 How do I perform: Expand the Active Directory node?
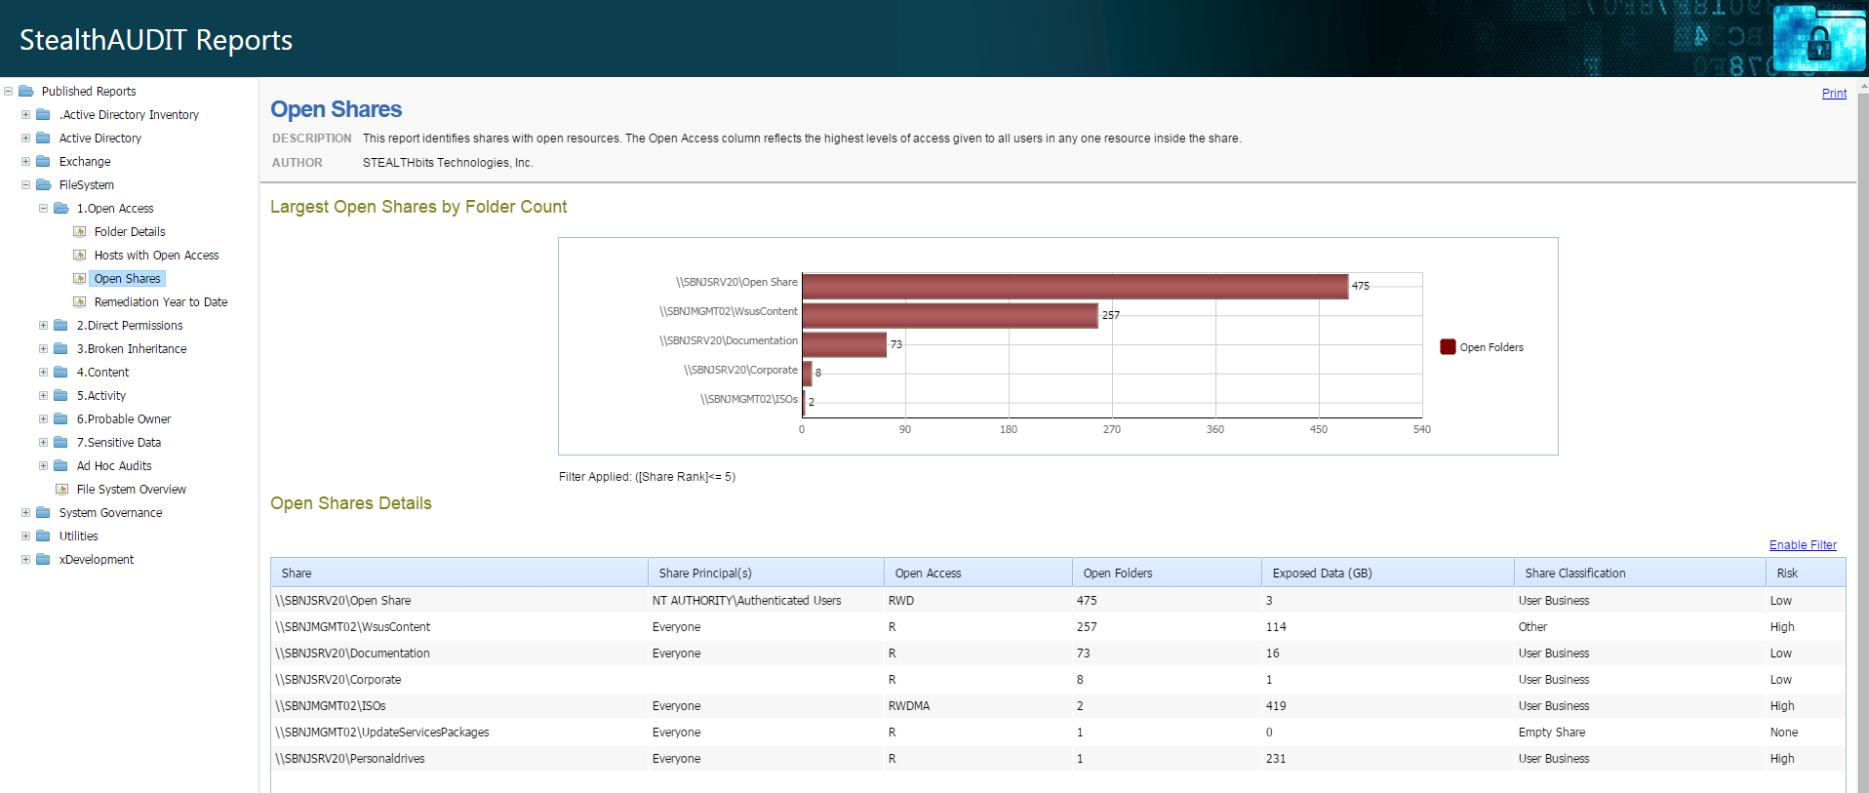click(26, 139)
